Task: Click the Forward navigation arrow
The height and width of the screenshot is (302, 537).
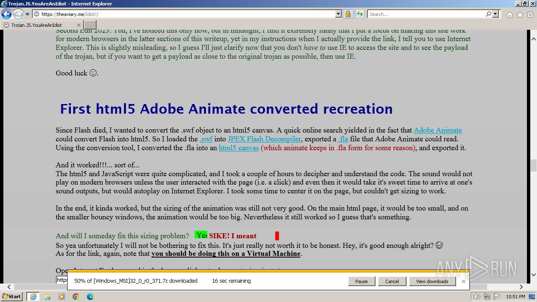Action: tap(18, 14)
